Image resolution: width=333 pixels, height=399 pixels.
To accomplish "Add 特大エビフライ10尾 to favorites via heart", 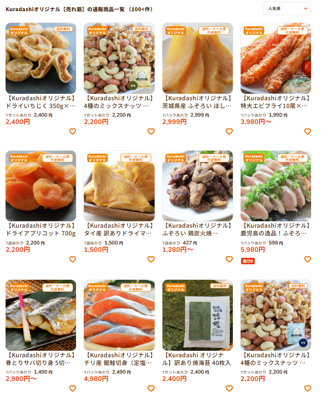I will (x=308, y=132).
